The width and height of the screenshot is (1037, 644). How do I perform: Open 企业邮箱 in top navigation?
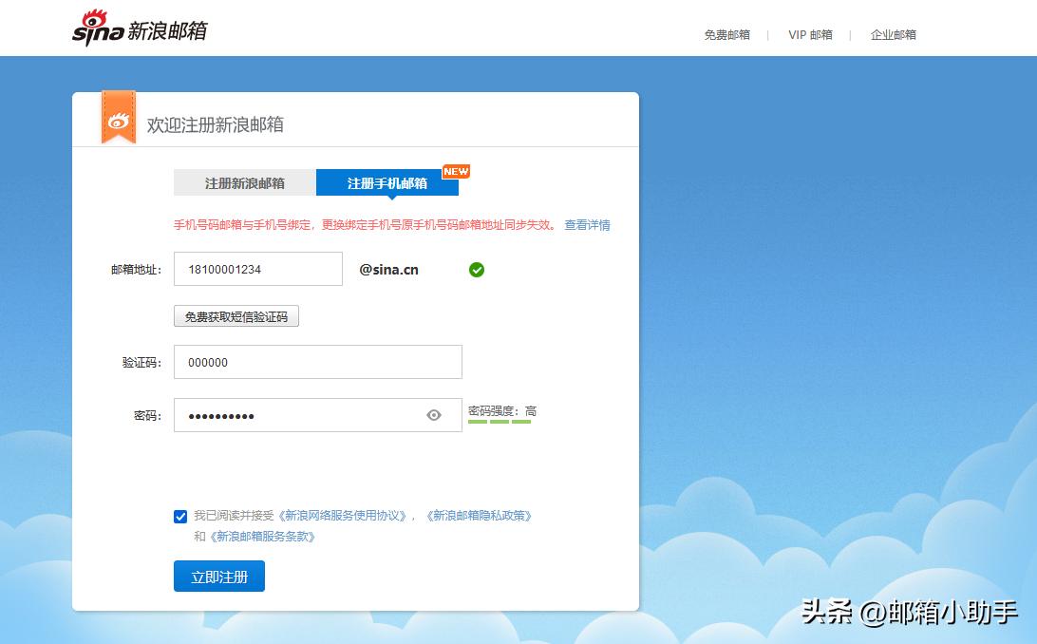pyautogui.click(x=894, y=35)
